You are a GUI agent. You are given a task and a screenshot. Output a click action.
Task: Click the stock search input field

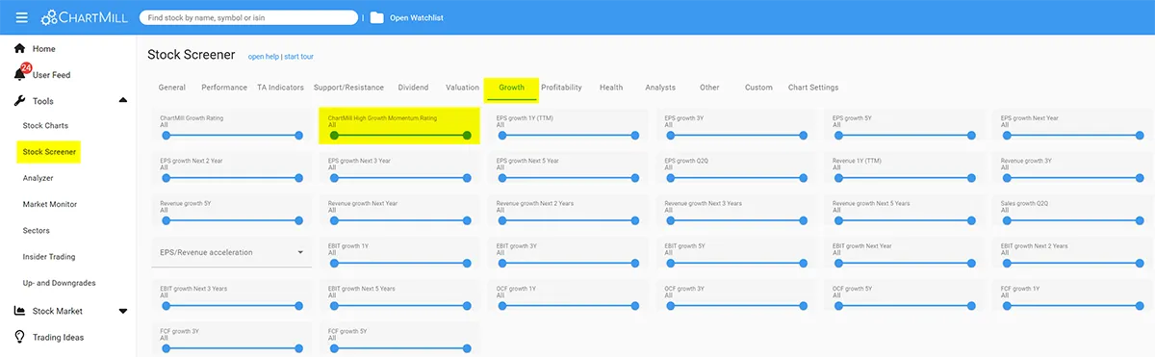pyautogui.click(x=248, y=17)
